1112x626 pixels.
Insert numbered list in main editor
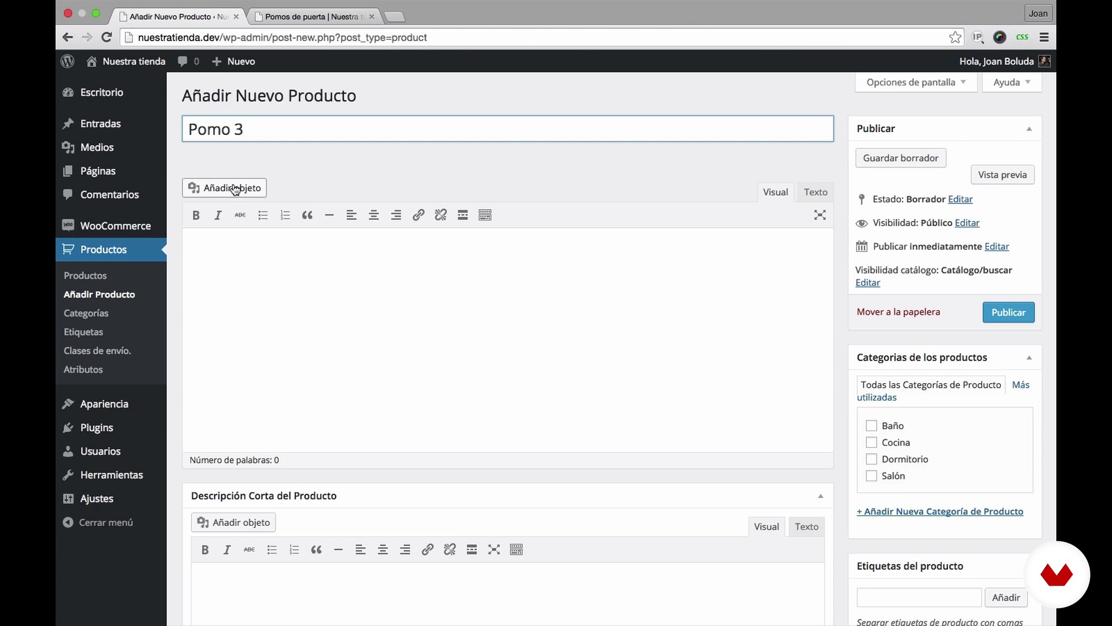(x=285, y=215)
